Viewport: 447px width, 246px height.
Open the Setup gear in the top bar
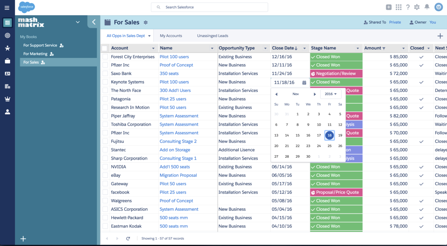[x=417, y=7]
